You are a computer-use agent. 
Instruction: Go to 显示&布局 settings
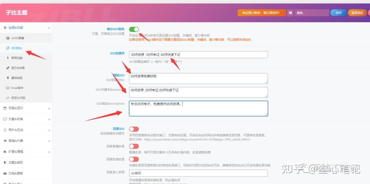pos(26,68)
